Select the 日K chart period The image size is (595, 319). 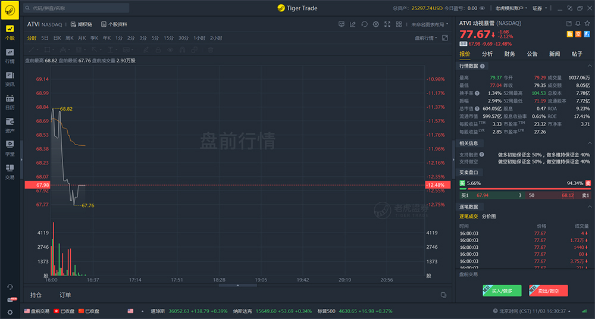[x=57, y=38]
